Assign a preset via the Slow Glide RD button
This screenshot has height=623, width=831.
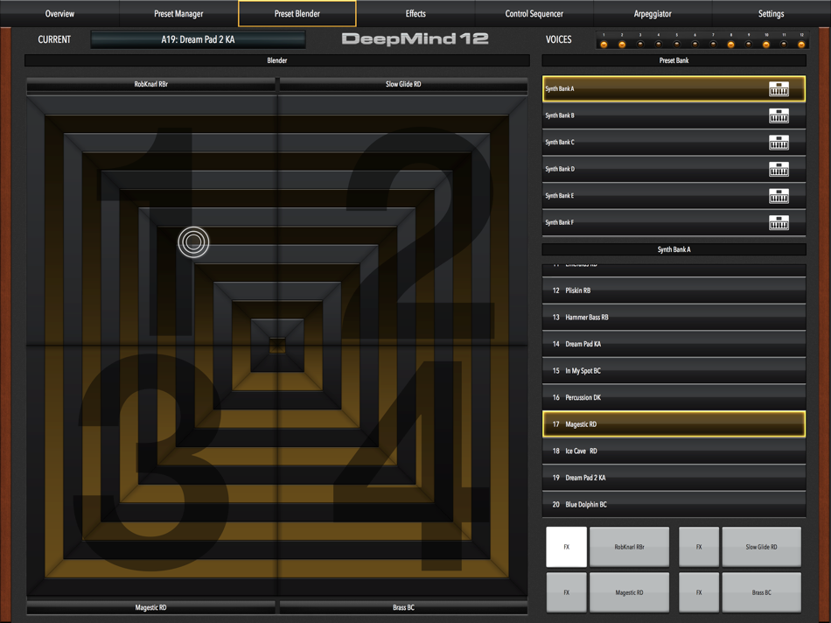(x=761, y=546)
